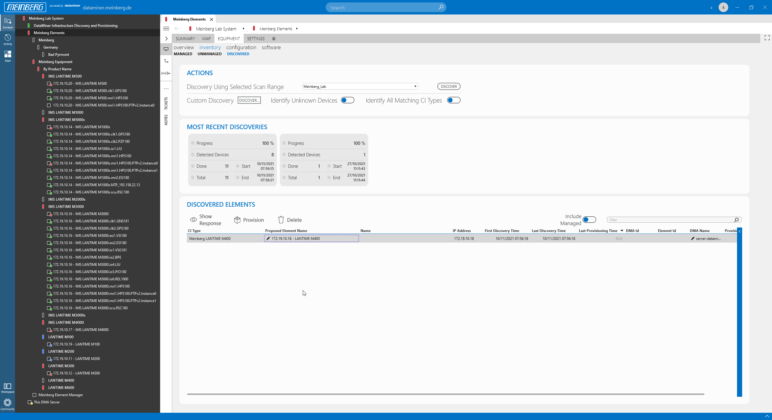This screenshot has width=772, height=420.
Task: Open the more options ellipsis in side strip
Action: coord(166,89)
